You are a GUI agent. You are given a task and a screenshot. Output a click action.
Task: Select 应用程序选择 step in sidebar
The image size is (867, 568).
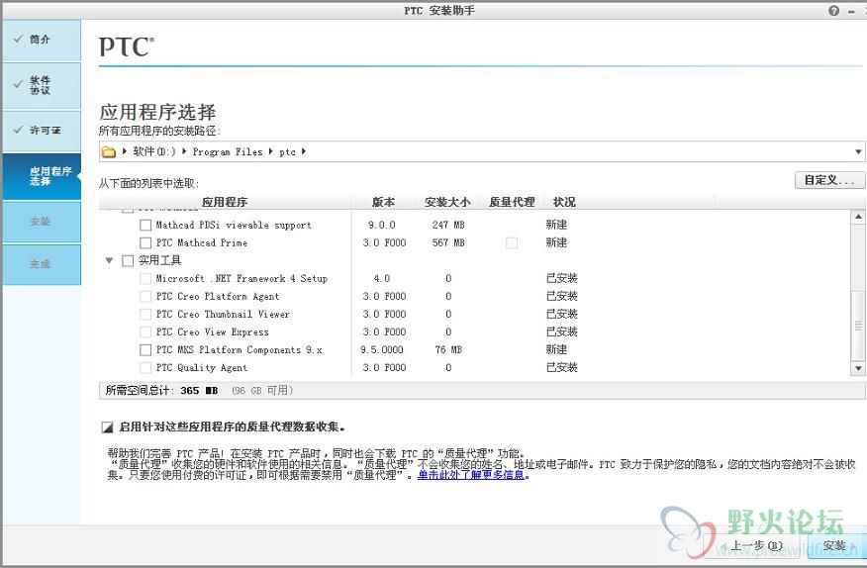pyautogui.click(x=42, y=176)
